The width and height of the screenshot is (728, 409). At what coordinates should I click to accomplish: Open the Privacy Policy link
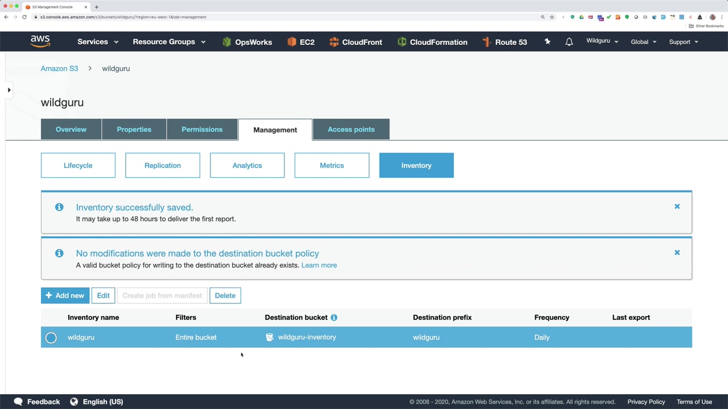[x=646, y=402]
